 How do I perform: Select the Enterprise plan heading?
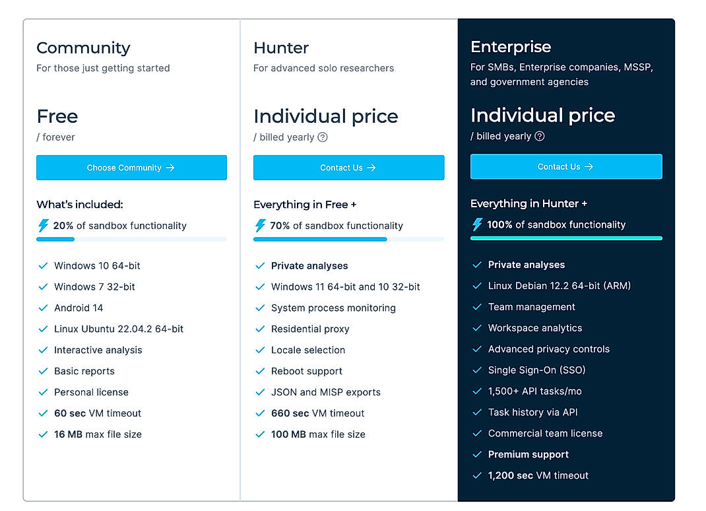pos(511,47)
